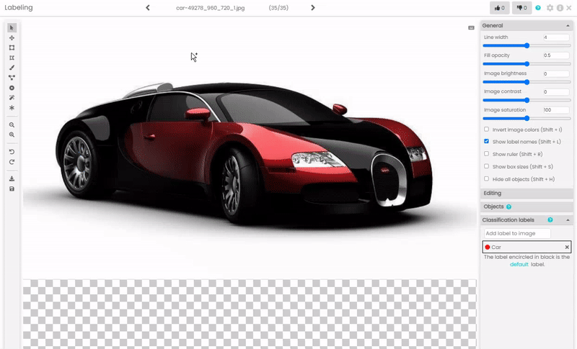This screenshot has height=349, width=577.
Task: Click the Image contrast value field
Action: (556, 91)
